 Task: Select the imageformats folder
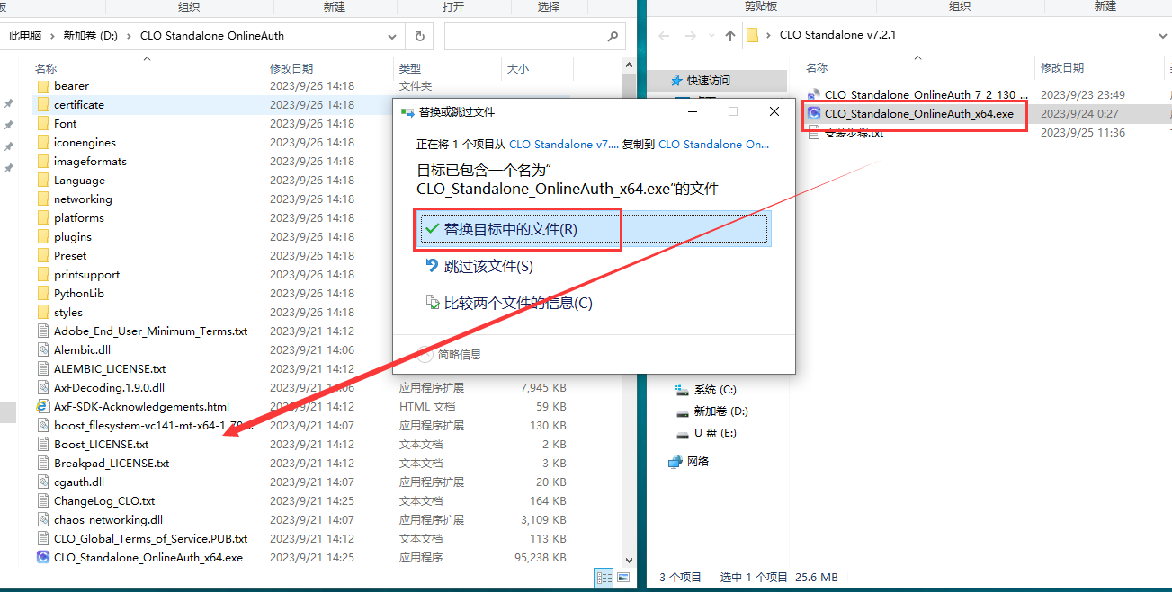(x=90, y=162)
